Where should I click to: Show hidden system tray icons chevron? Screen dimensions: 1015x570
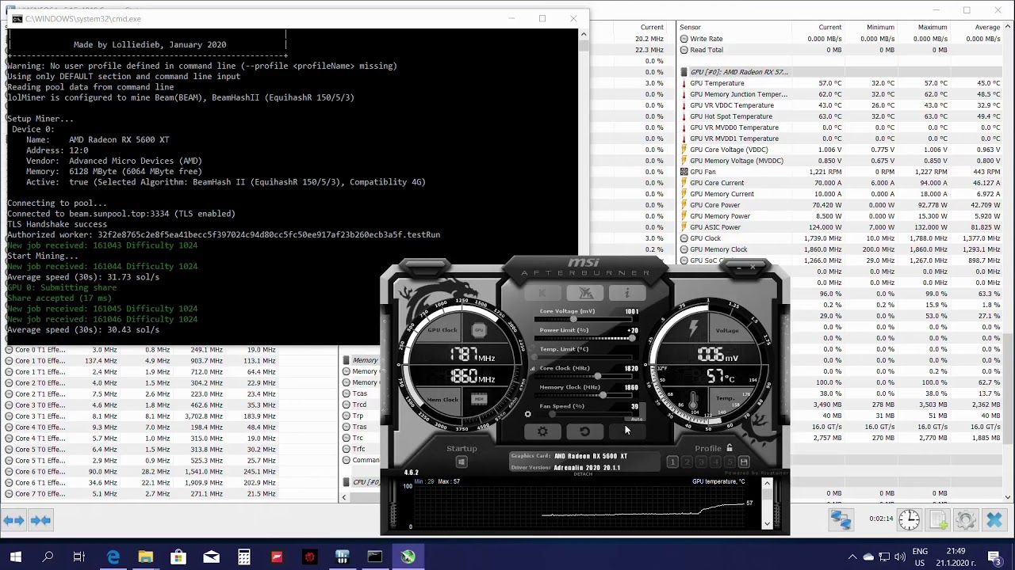tap(852, 557)
